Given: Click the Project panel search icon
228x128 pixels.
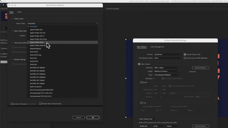Looking at the screenshot, I should coord(4,28).
